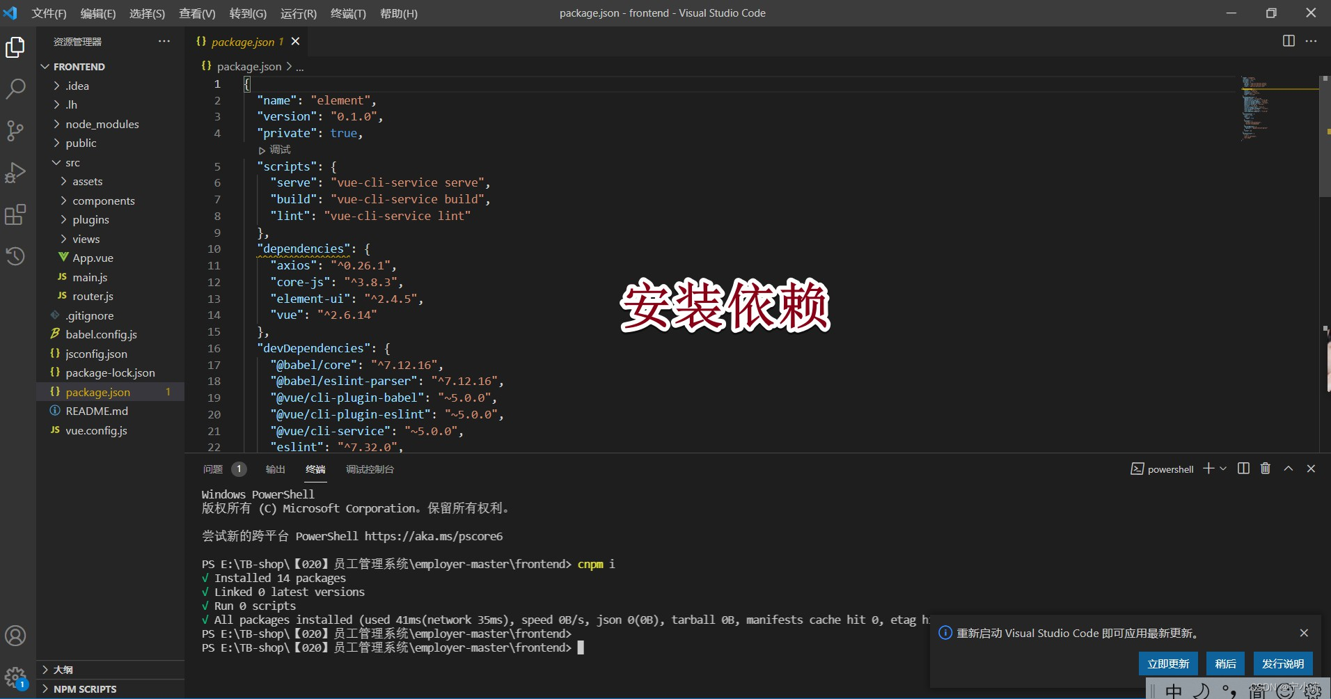Open the 文件(F) menu

tap(49, 13)
